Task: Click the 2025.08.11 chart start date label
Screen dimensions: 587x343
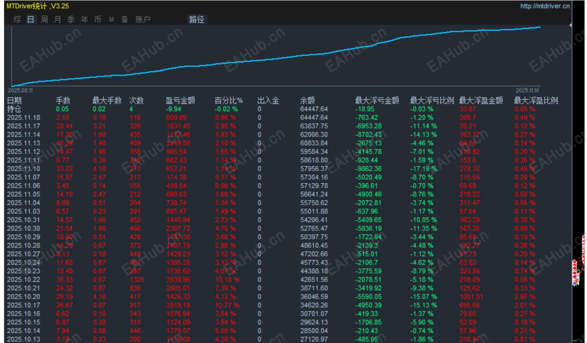Action: point(20,90)
